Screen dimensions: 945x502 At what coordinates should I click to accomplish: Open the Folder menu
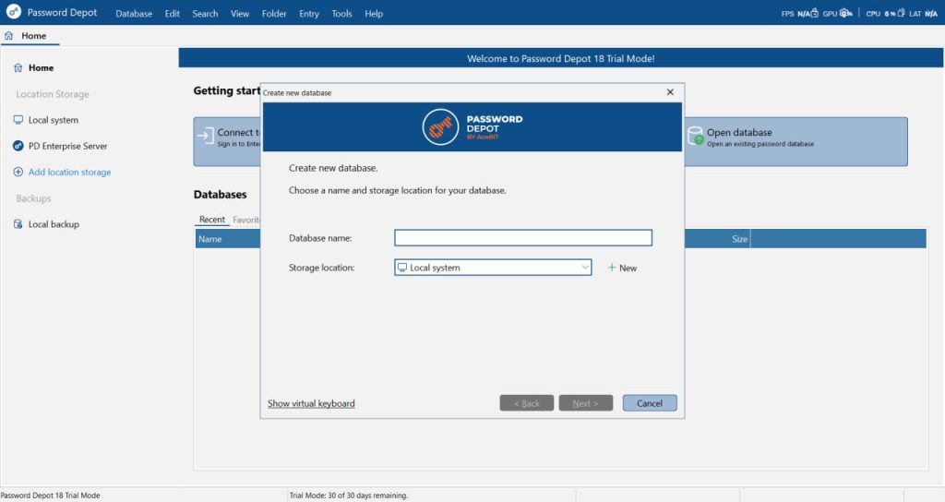pos(274,13)
